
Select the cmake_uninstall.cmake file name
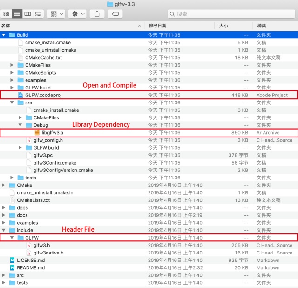click(51, 50)
